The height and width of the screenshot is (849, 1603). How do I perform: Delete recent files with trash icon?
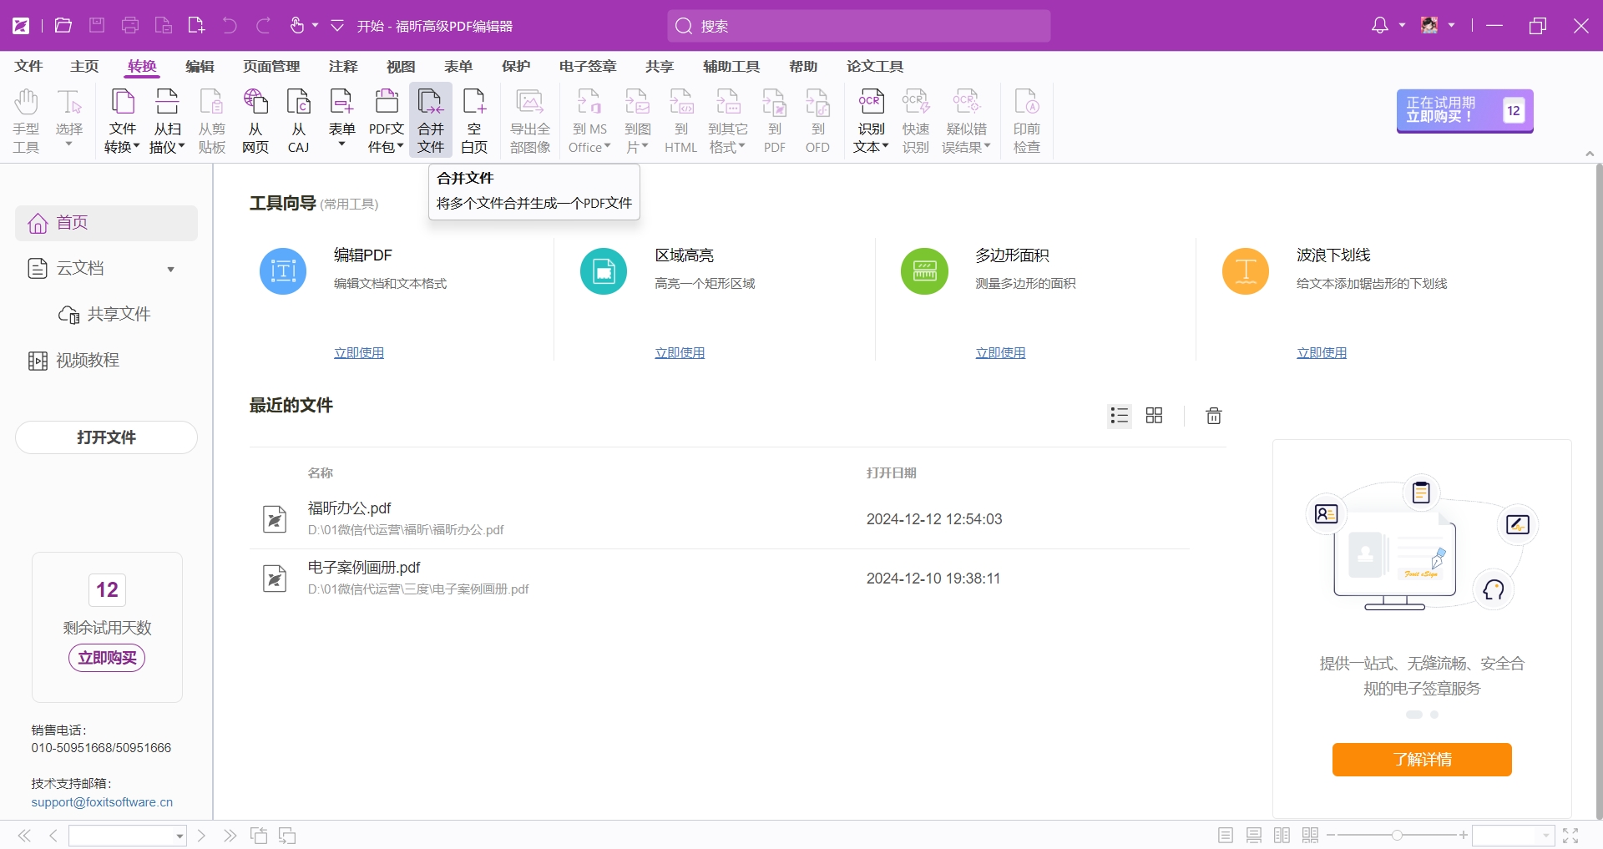[1214, 416]
